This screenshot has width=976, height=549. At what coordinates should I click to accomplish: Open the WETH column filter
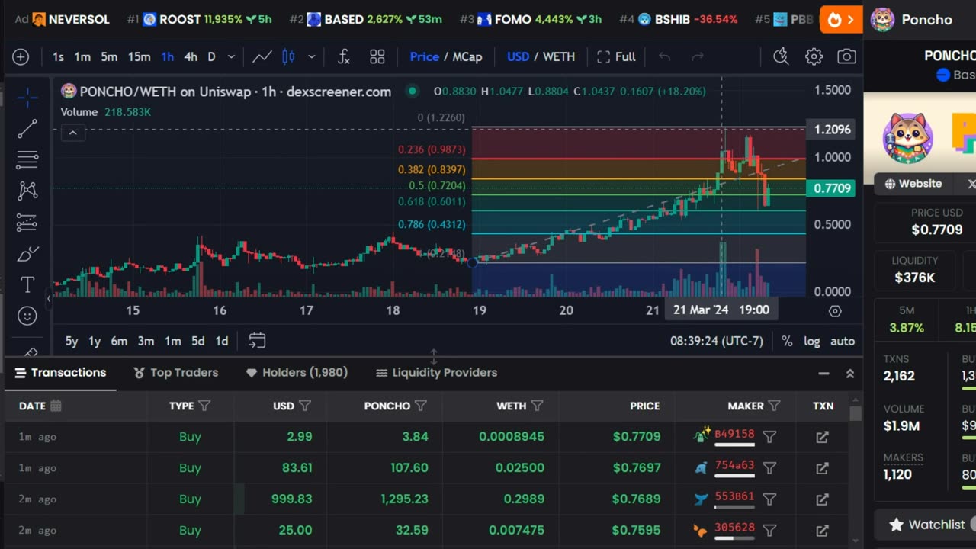click(x=537, y=406)
